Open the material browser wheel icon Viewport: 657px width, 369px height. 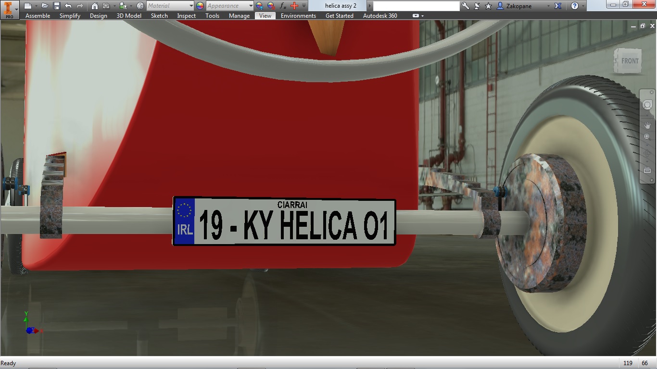[140, 6]
